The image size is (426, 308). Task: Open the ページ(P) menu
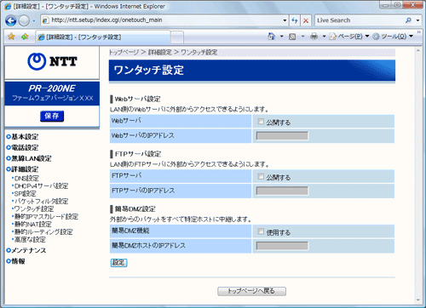349,37
